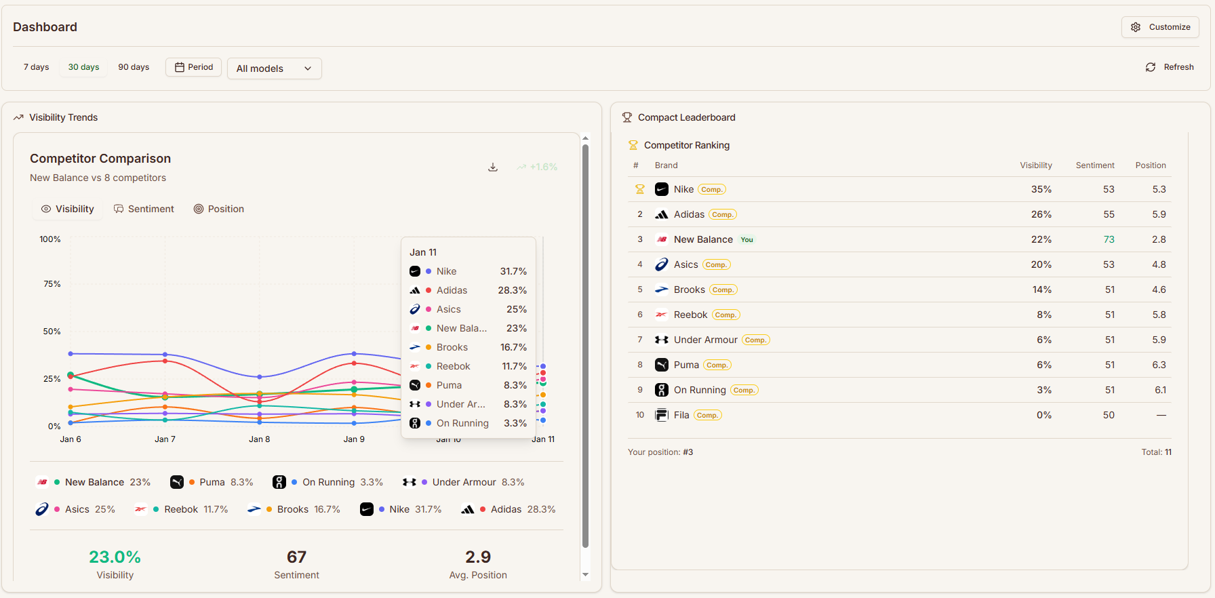Open the All models dropdown
The image size is (1215, 598).
click(x=275, y=68)
